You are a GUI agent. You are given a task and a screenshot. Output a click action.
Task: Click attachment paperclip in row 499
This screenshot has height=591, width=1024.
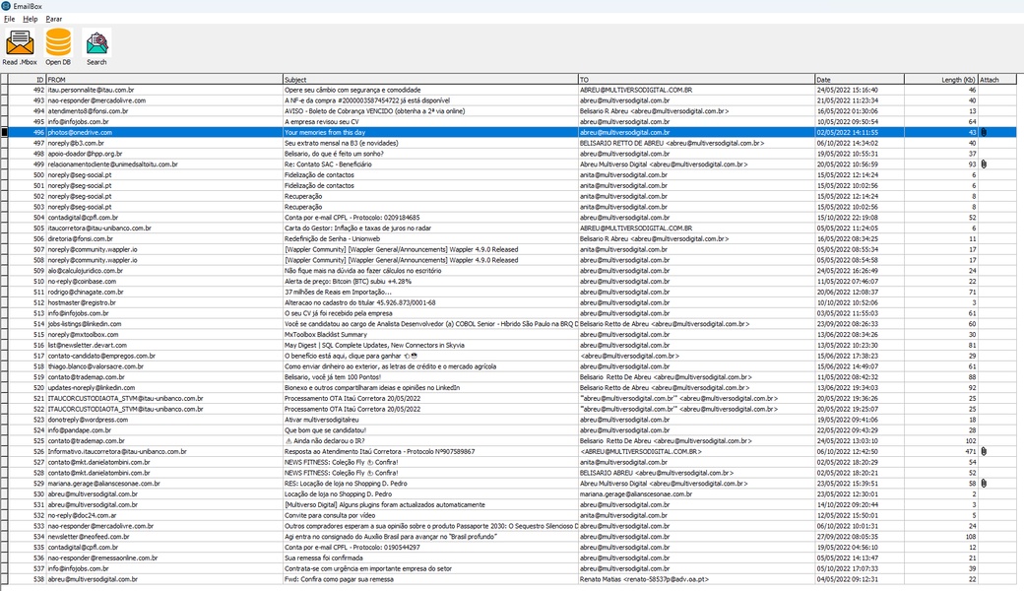[984, 164]
